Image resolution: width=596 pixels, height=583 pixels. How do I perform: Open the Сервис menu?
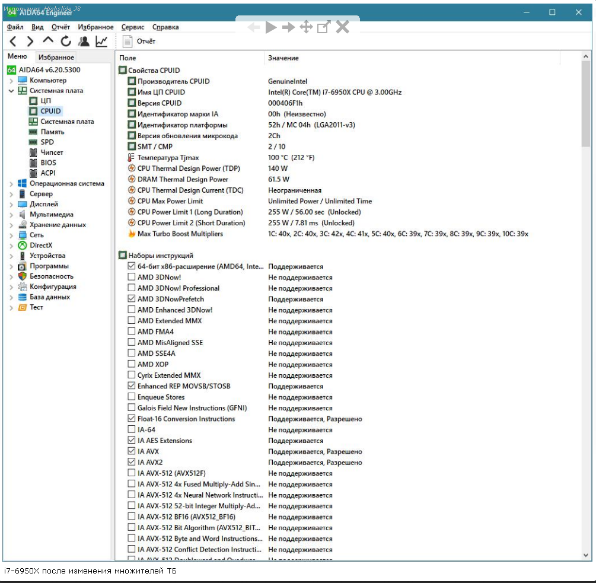click(x=132, y=27)
